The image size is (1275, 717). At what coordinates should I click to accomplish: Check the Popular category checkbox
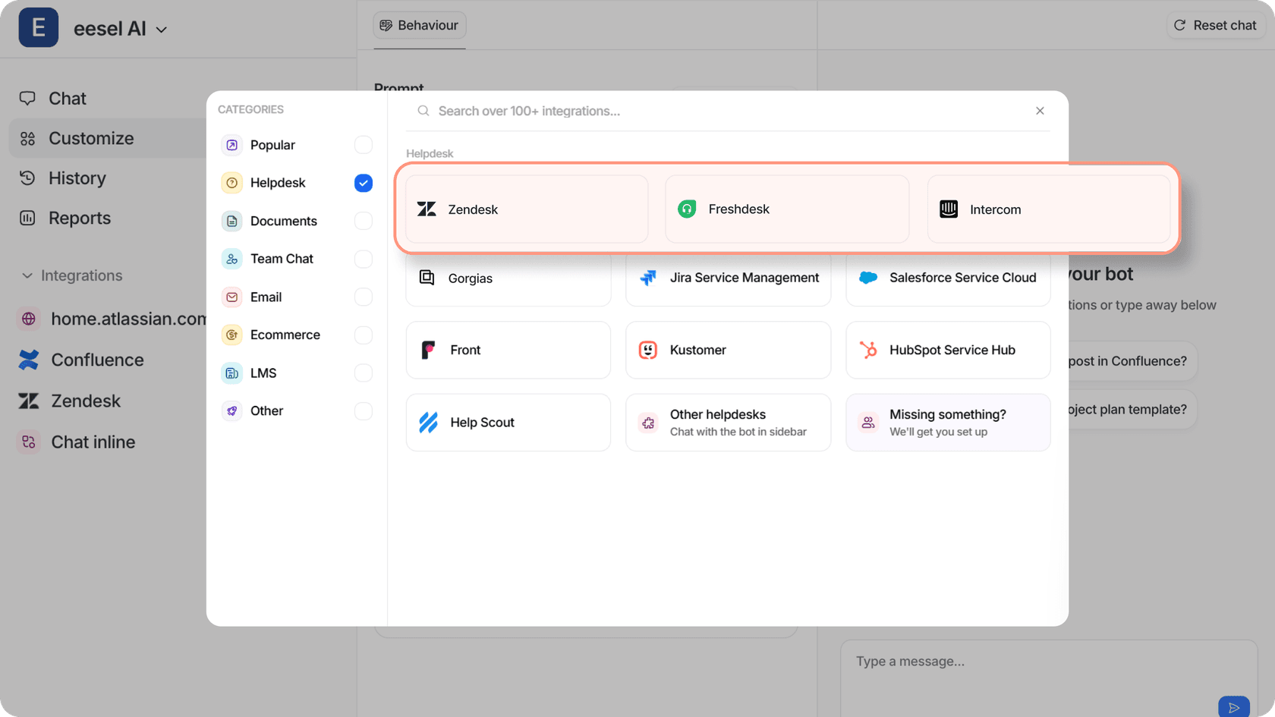coord(364,145)
